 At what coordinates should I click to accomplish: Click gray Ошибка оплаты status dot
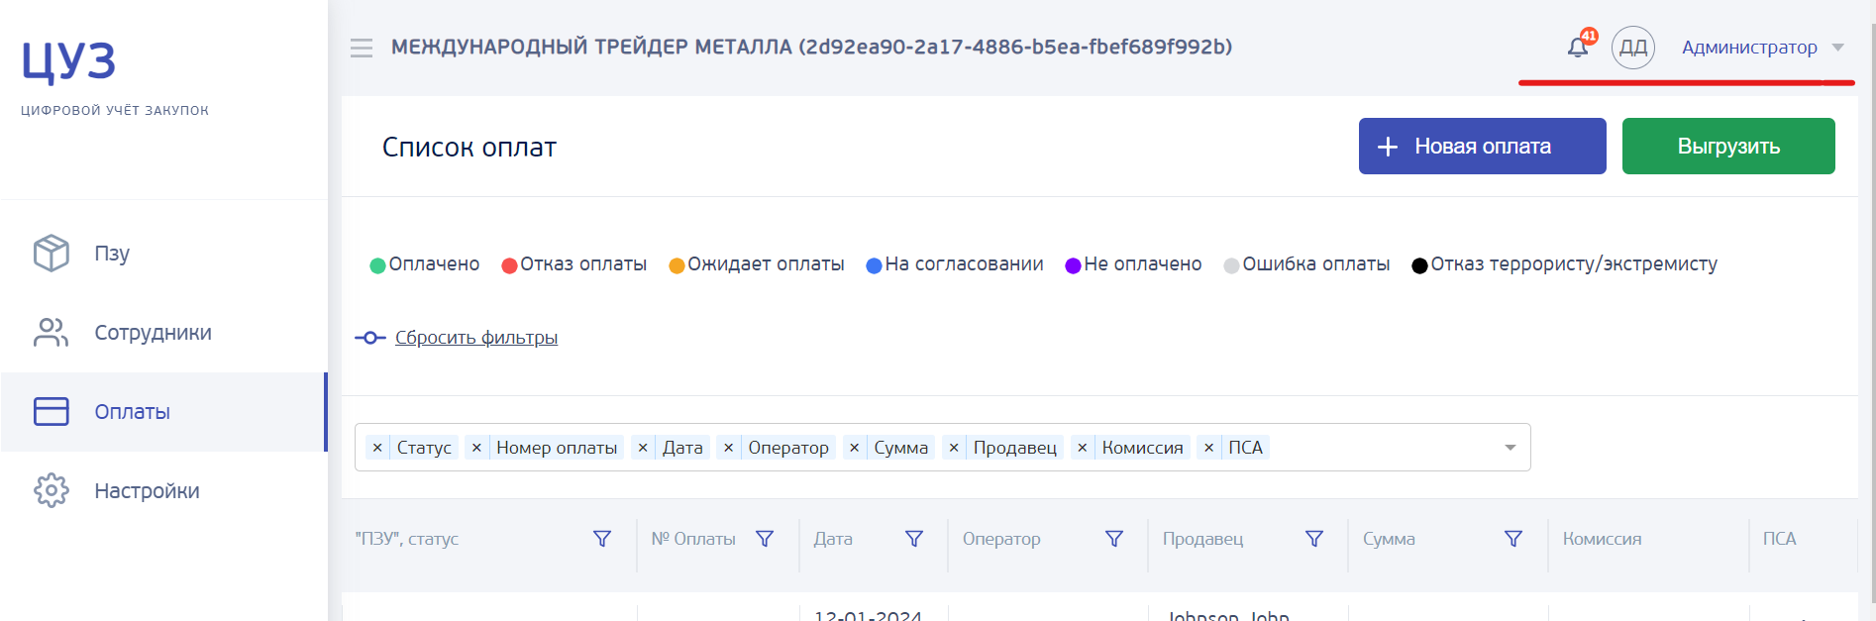(1231, 265)
